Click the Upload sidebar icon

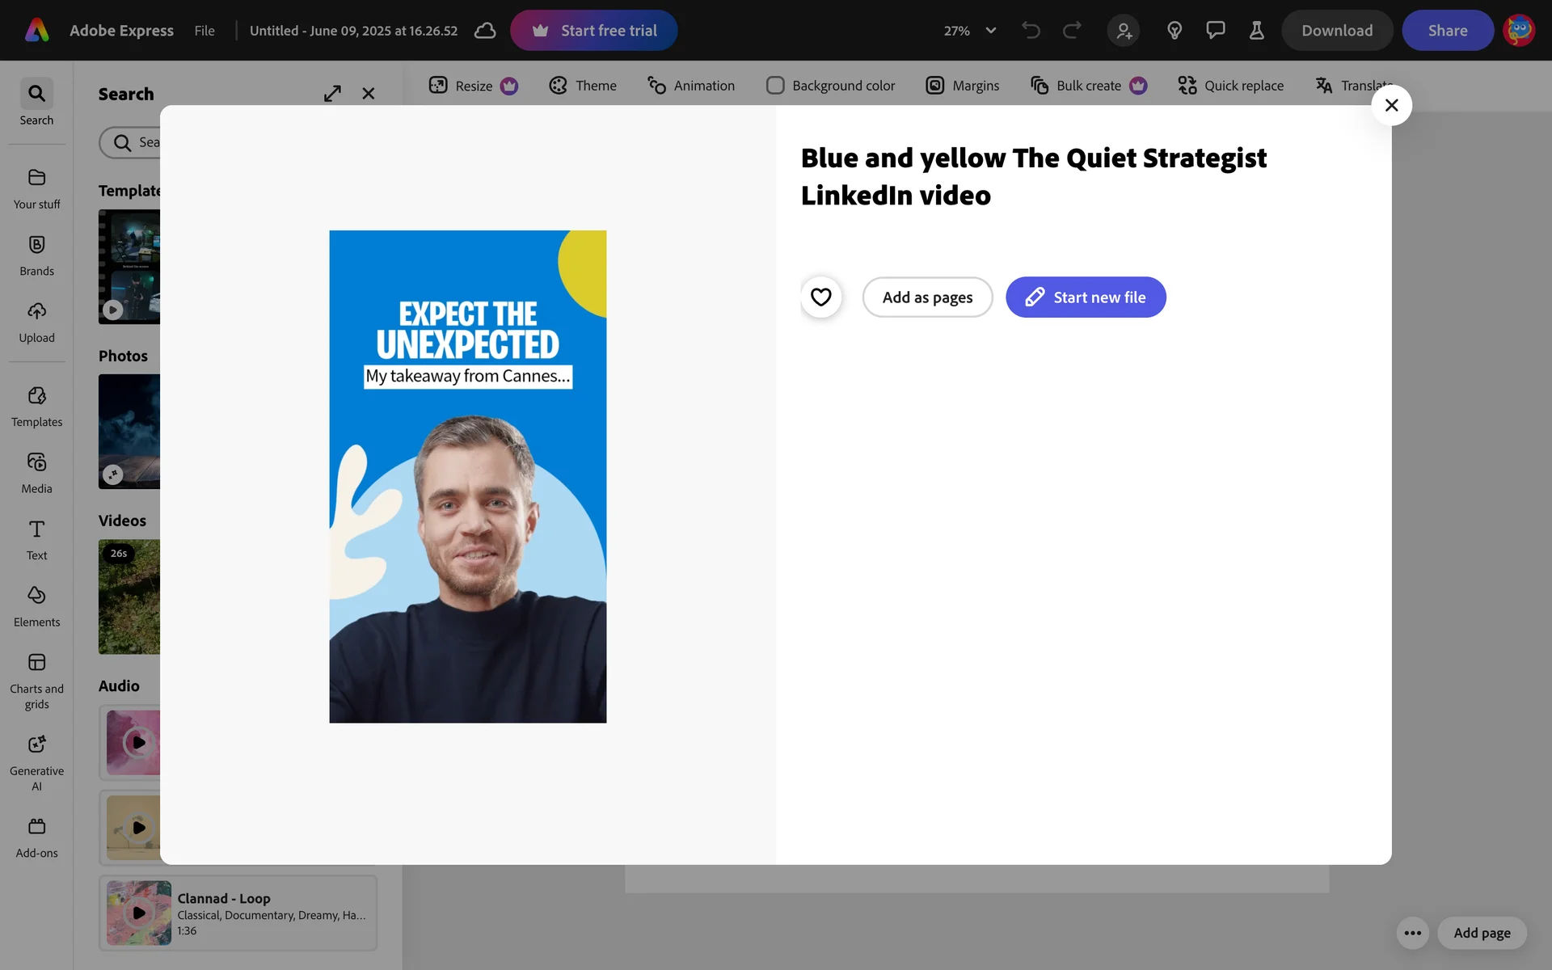36,323
